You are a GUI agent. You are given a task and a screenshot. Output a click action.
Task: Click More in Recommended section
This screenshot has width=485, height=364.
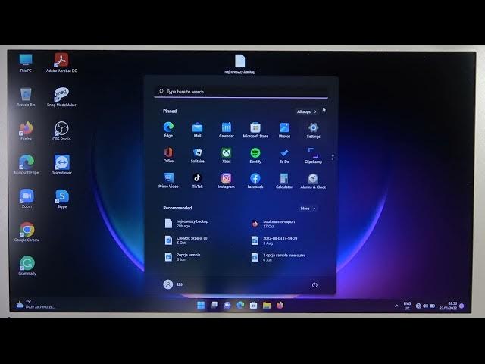pos(308,209)
